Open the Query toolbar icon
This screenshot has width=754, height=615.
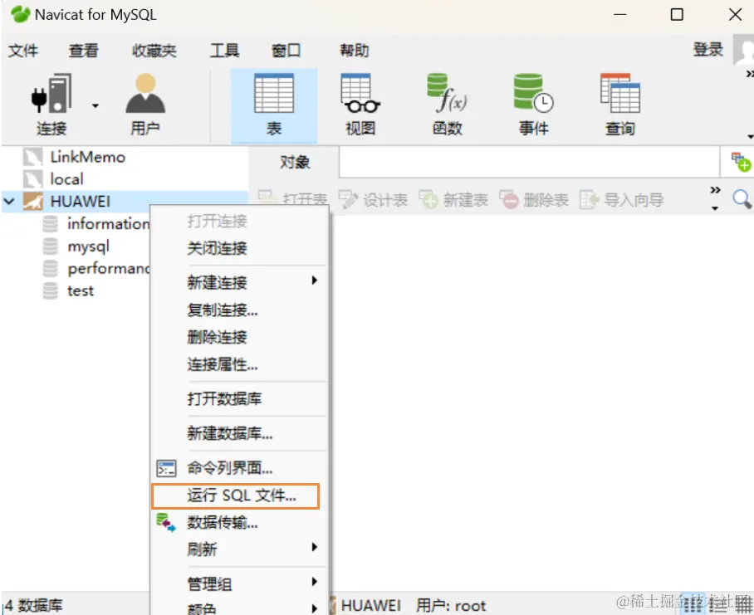[x=619, y=105]
